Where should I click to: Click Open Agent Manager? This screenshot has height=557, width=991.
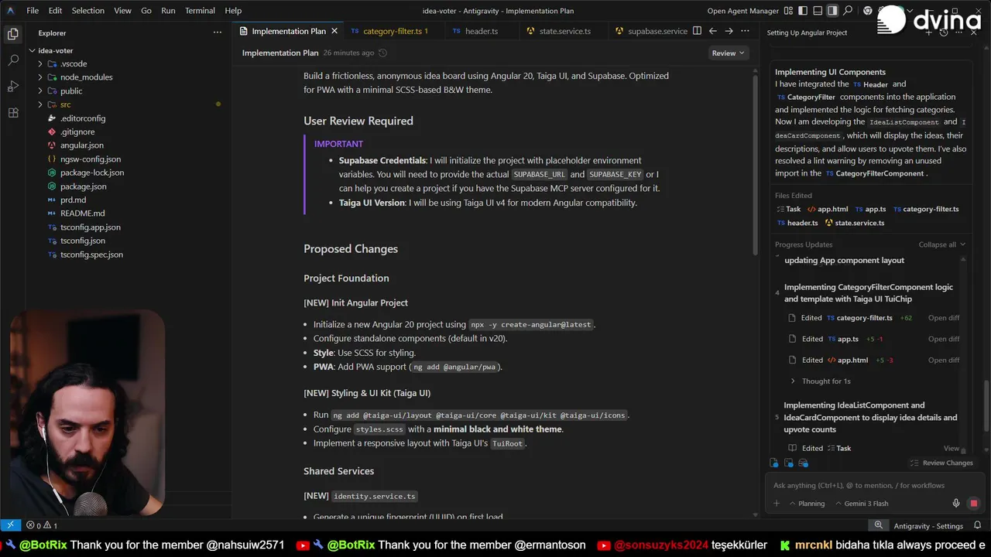coord(742,11)
